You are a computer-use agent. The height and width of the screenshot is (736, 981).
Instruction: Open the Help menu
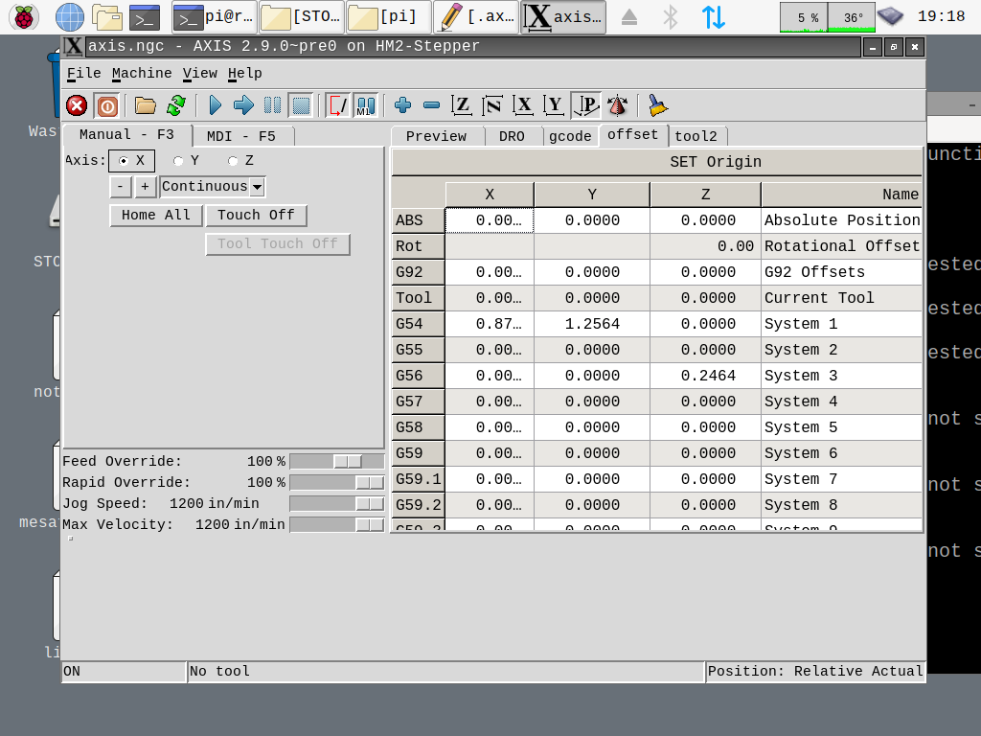[244, 73]
